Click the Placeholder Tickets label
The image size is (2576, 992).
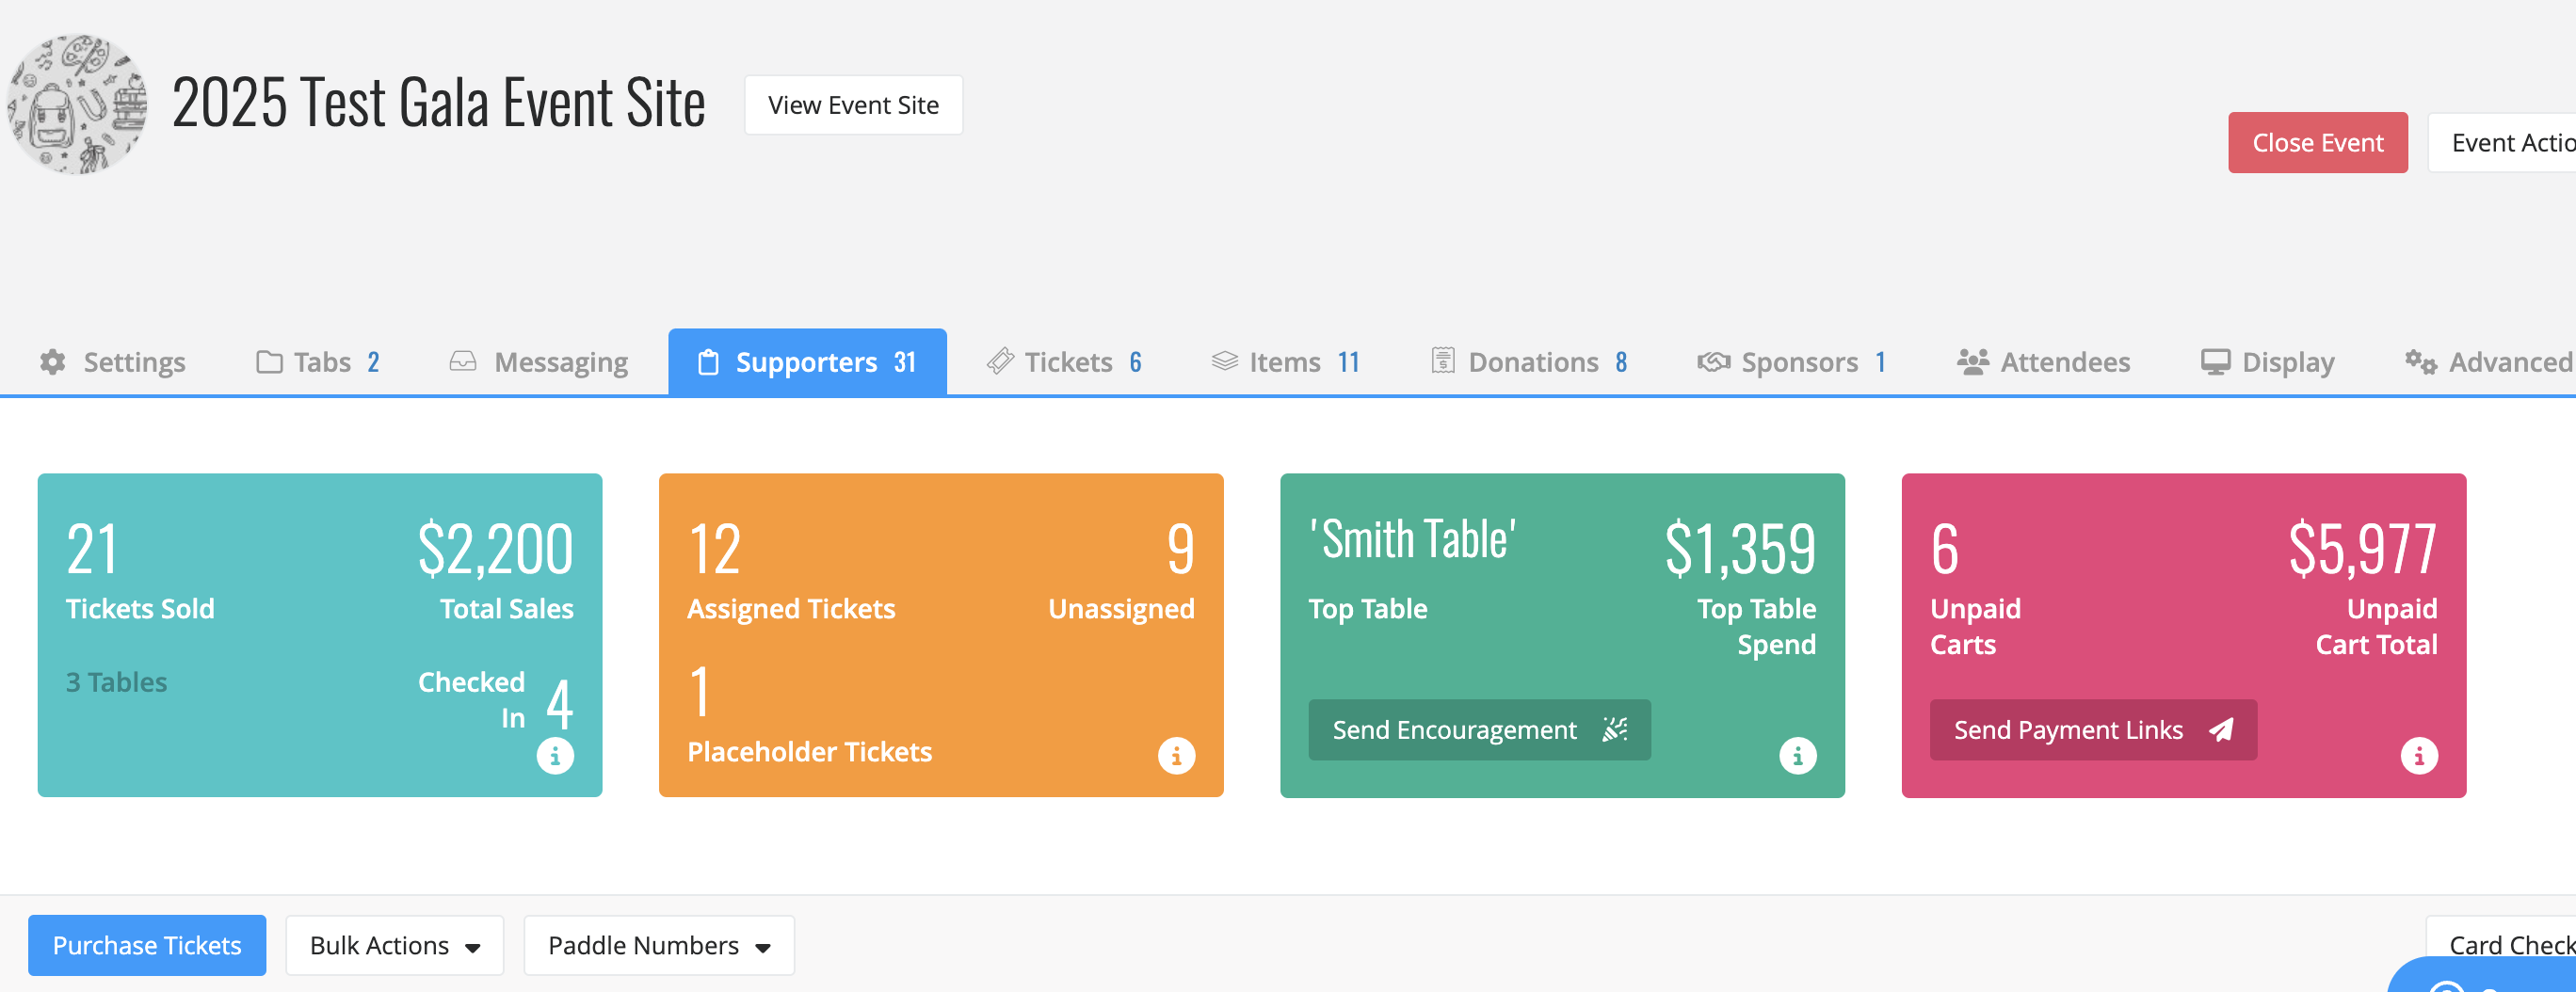[809, 752]
